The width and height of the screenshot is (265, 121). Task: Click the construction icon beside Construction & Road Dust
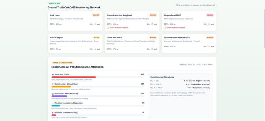53,84
